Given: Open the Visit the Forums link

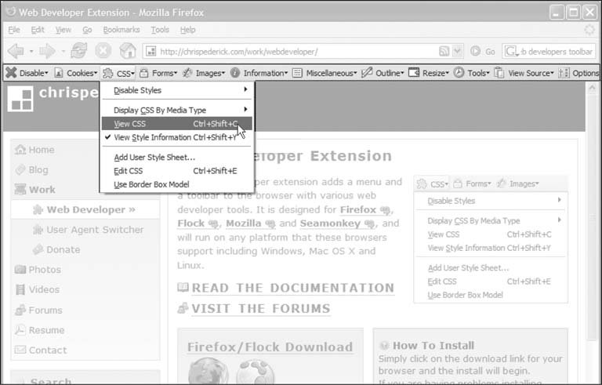Looking at the screenshot, I should tap(261, 308).
